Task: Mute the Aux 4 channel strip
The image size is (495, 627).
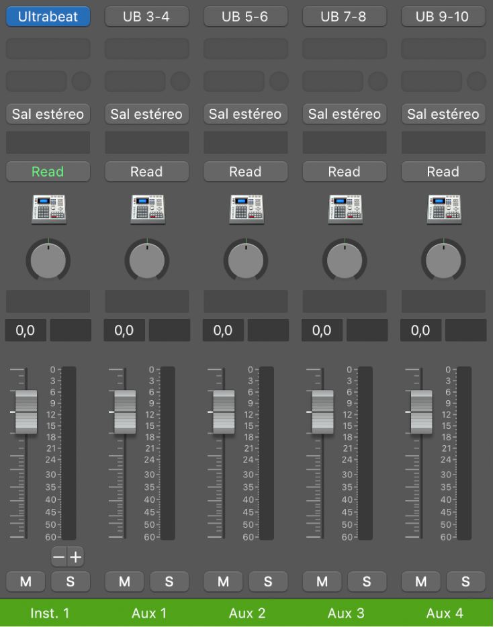Action: point(421,581)
